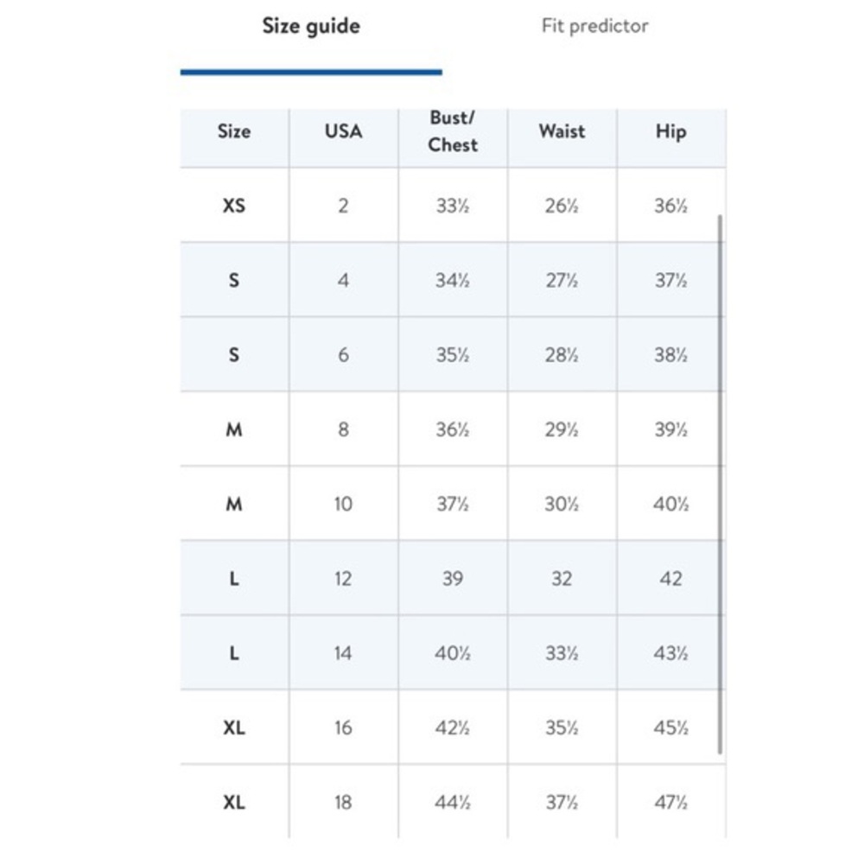This screenshot has height=864, width=864.
Task: Click the Size column header
Action: pyautogui.click(x=234, y=131)
